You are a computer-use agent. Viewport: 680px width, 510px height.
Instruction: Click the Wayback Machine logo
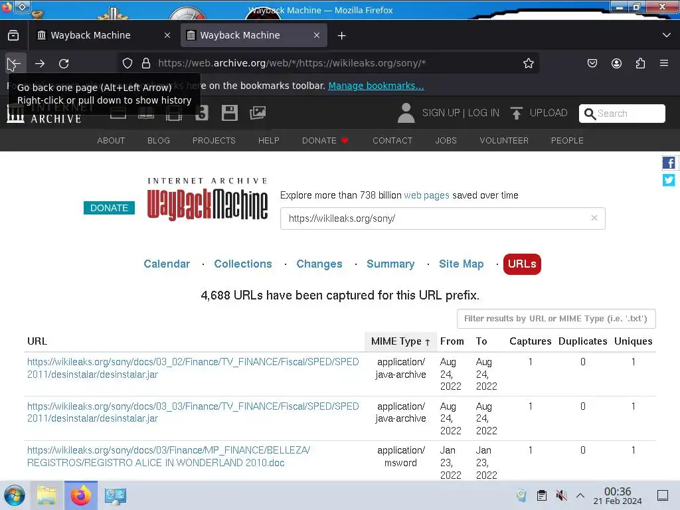(x=207, y=199)
